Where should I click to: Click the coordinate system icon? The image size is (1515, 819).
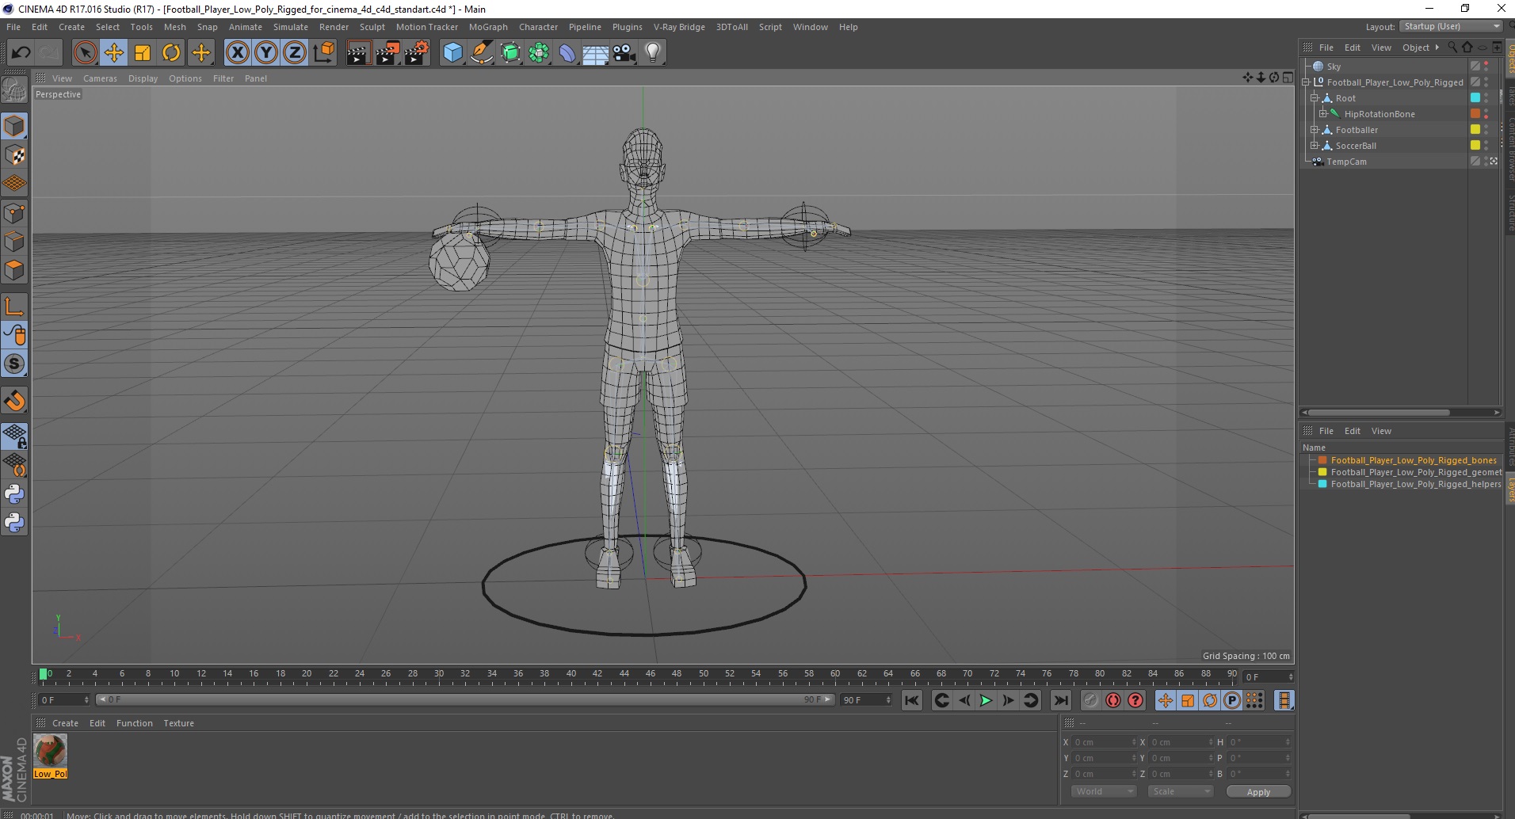[323, 53]
